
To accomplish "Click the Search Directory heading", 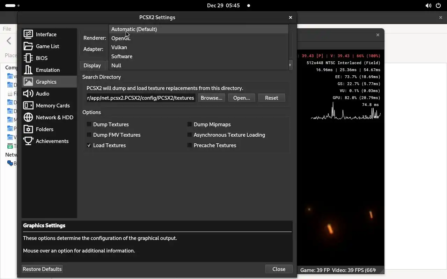I will 102,77.
